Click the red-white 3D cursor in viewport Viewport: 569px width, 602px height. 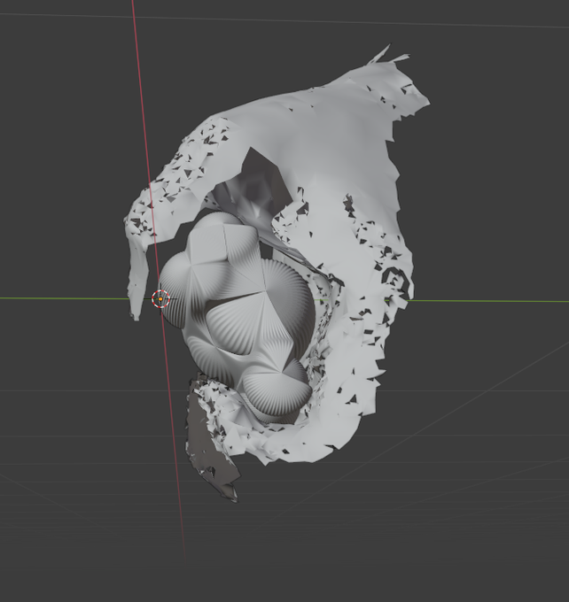tap(160, 299)
